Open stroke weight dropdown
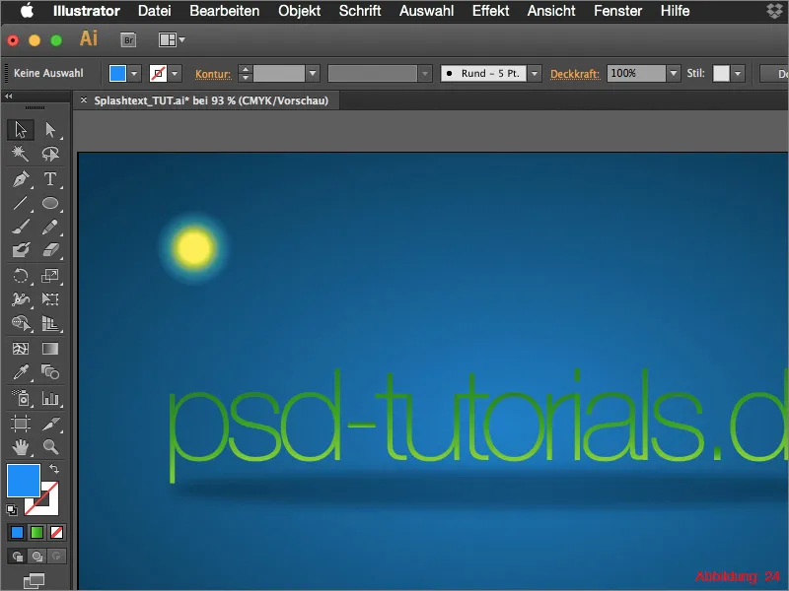Image resolution: width=789 pixels, height=591 pixels. point(313,73)
